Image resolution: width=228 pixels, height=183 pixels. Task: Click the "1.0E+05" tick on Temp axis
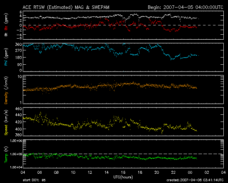pyautogui.click(x=16, y=154)
